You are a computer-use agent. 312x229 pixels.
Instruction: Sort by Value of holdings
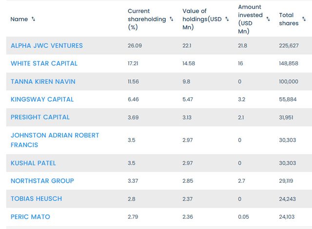click(x=227, y=19)
